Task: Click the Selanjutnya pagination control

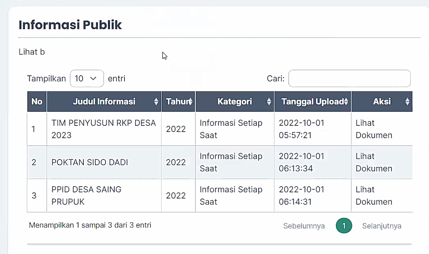Action: [x=382, y=226]
